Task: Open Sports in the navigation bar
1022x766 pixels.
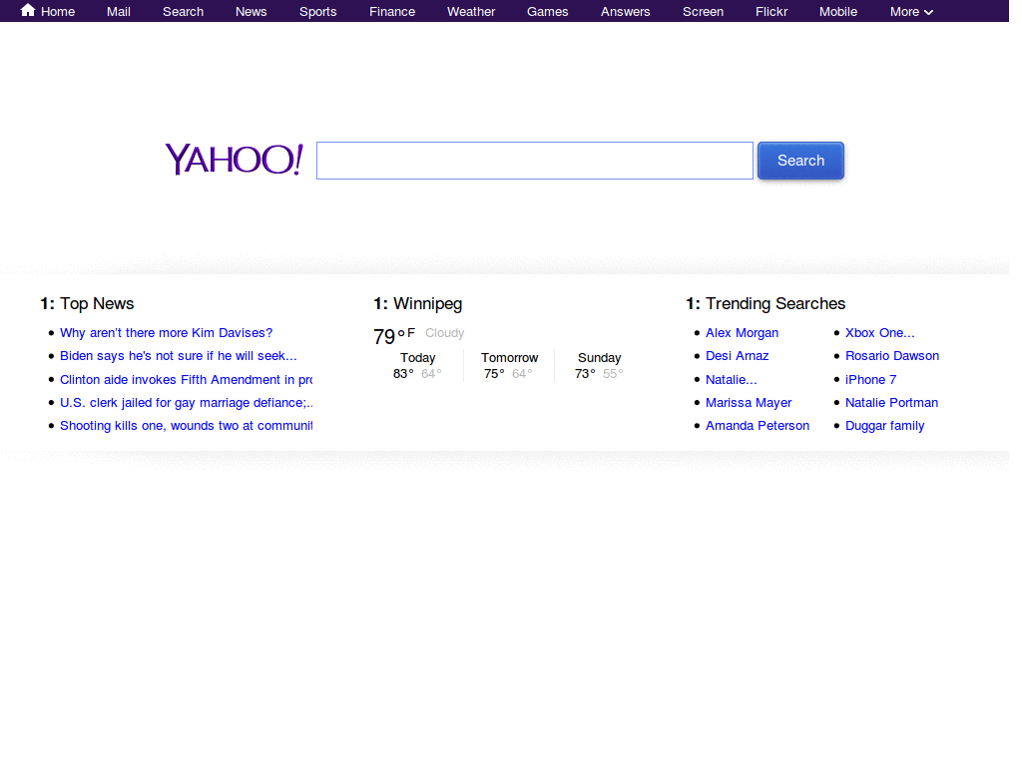Action: tap(318, 12)
